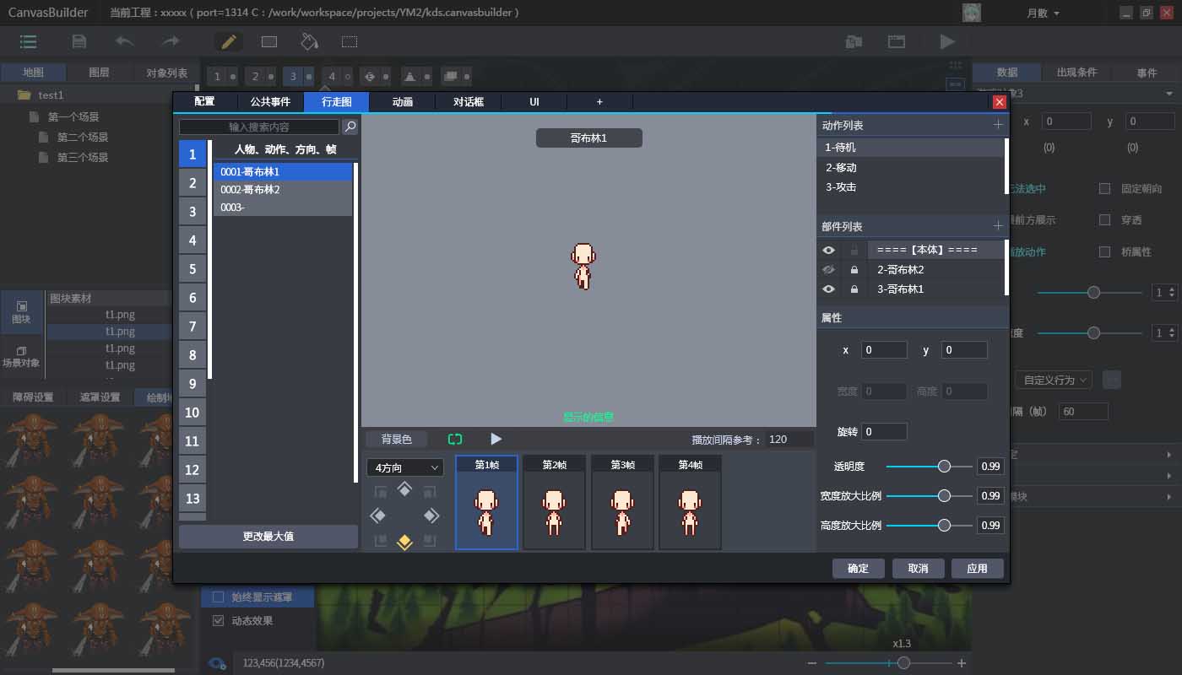Image resolution: width=1182 pixels, height=675 pixels.
Task: Click the 应用 button
Action: [x=977, y=569]
